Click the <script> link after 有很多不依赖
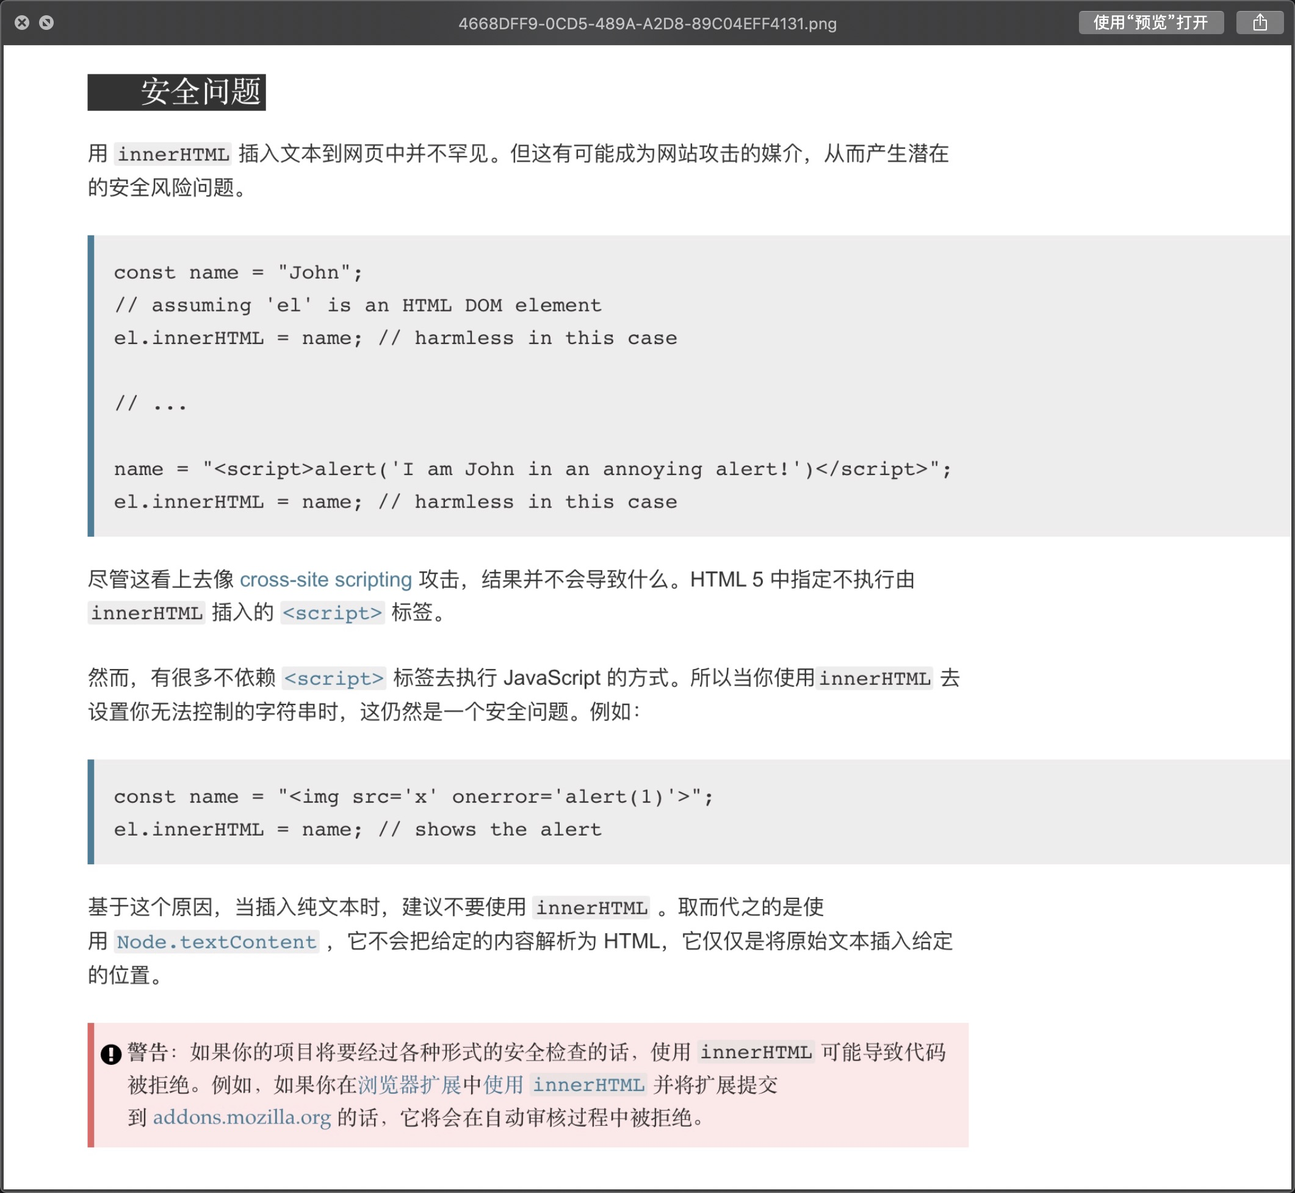 334,678
